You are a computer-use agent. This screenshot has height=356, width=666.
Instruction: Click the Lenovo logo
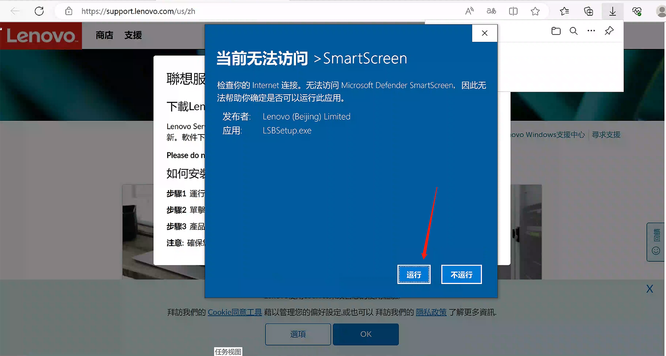tap(41, 36)
